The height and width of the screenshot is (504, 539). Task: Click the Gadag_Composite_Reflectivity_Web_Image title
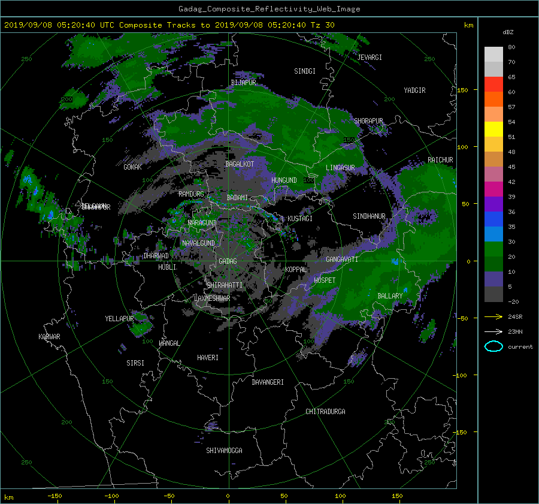[269, 9]
